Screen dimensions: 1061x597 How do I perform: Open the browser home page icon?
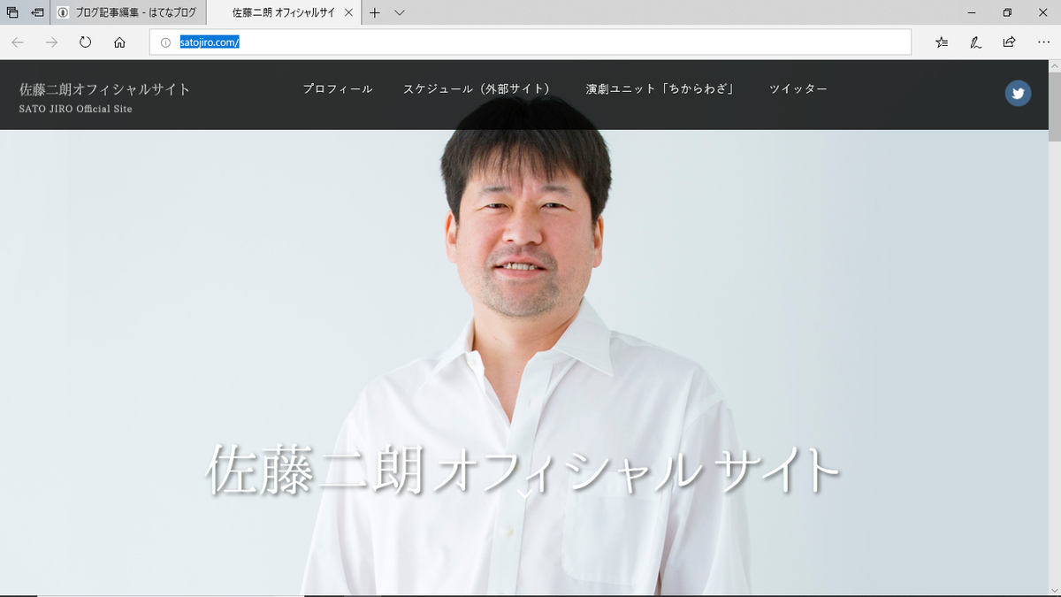click(x=118, y=42)
